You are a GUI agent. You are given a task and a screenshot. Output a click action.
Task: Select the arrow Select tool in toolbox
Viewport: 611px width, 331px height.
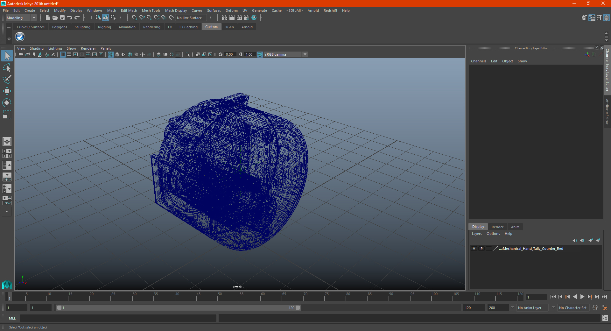(x=7, y=56)
